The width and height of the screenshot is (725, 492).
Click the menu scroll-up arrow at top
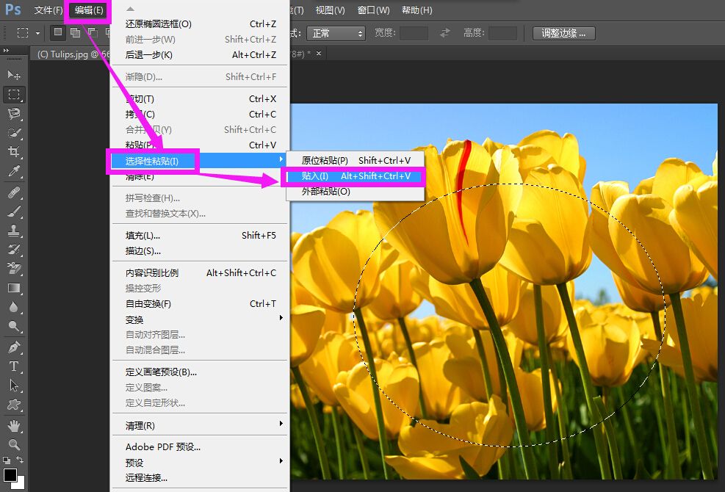(131, 9)
